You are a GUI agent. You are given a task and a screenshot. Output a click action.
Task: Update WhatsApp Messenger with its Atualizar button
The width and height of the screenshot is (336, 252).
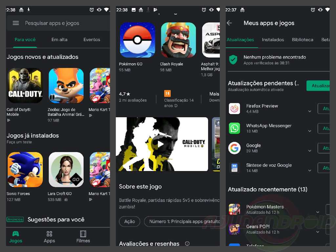coord(324,128)
